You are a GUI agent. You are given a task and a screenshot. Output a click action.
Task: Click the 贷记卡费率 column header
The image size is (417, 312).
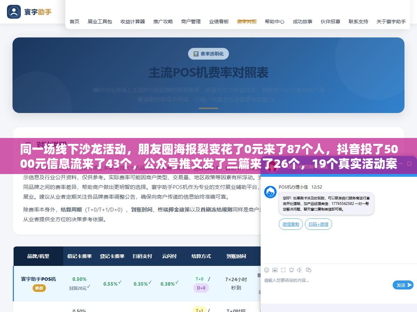point(112,256)
